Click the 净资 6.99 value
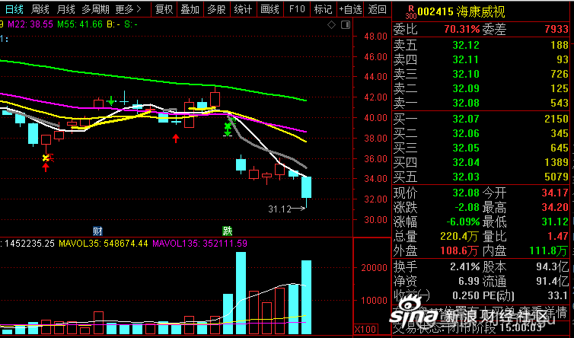Viewport: 574px width, 338px height. [469, 281]
